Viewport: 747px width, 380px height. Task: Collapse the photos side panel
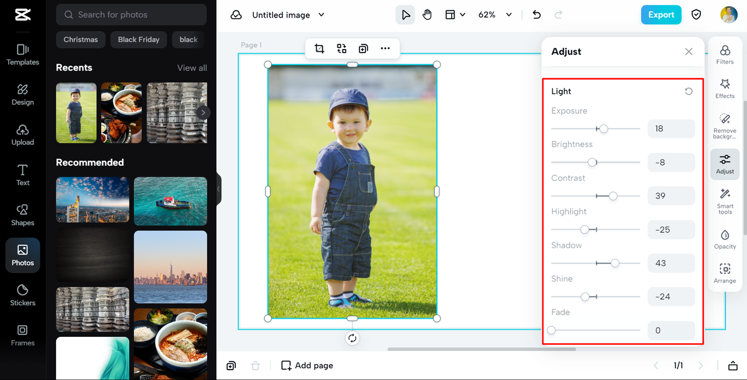point(219,189)
